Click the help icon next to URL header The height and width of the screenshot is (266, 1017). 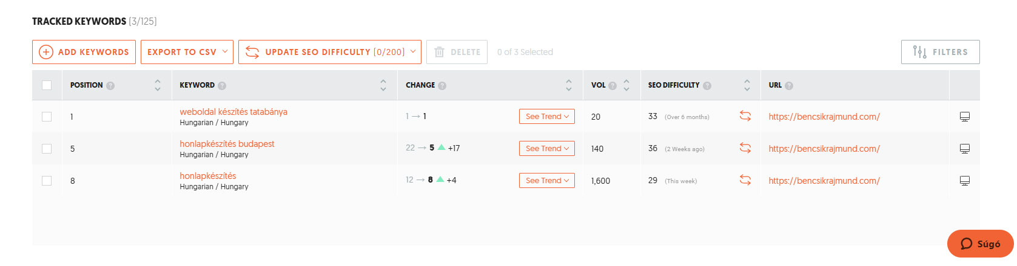tap(789, 86)
